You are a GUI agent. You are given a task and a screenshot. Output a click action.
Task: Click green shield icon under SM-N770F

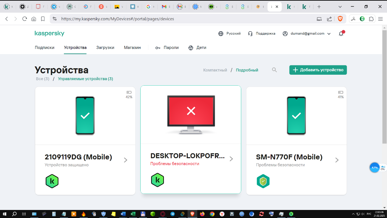(263, 181)
